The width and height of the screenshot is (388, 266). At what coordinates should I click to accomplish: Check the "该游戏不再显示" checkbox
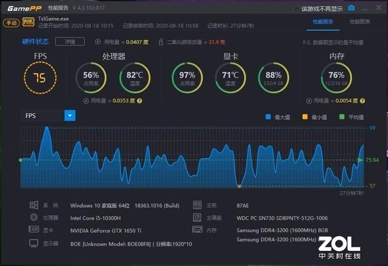[x=296, y=9]
